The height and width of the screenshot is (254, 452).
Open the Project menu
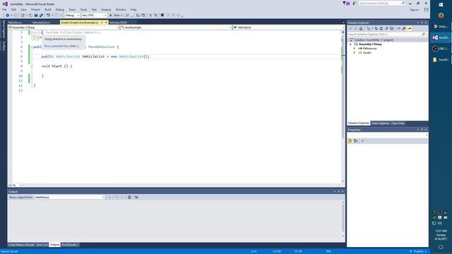pos(36,9)
